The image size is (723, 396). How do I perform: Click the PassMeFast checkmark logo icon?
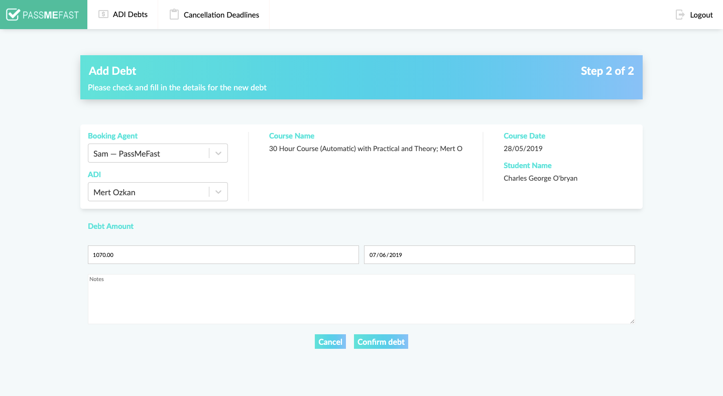click(13, 15)
